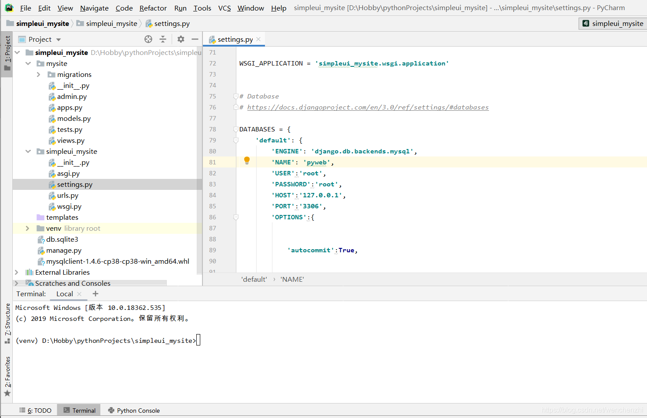Open Project panel settings gear

pyautogui.click(x=181, y=39)
